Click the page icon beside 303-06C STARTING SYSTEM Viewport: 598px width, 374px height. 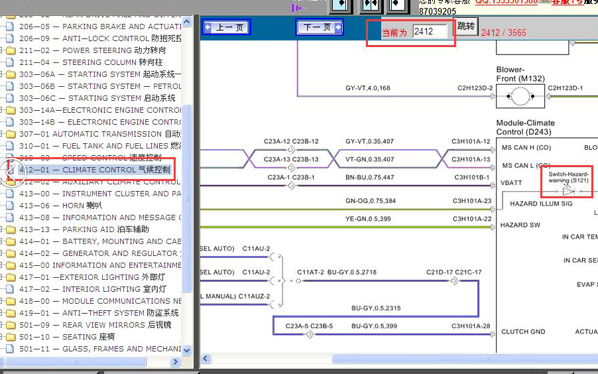point(11,98)
